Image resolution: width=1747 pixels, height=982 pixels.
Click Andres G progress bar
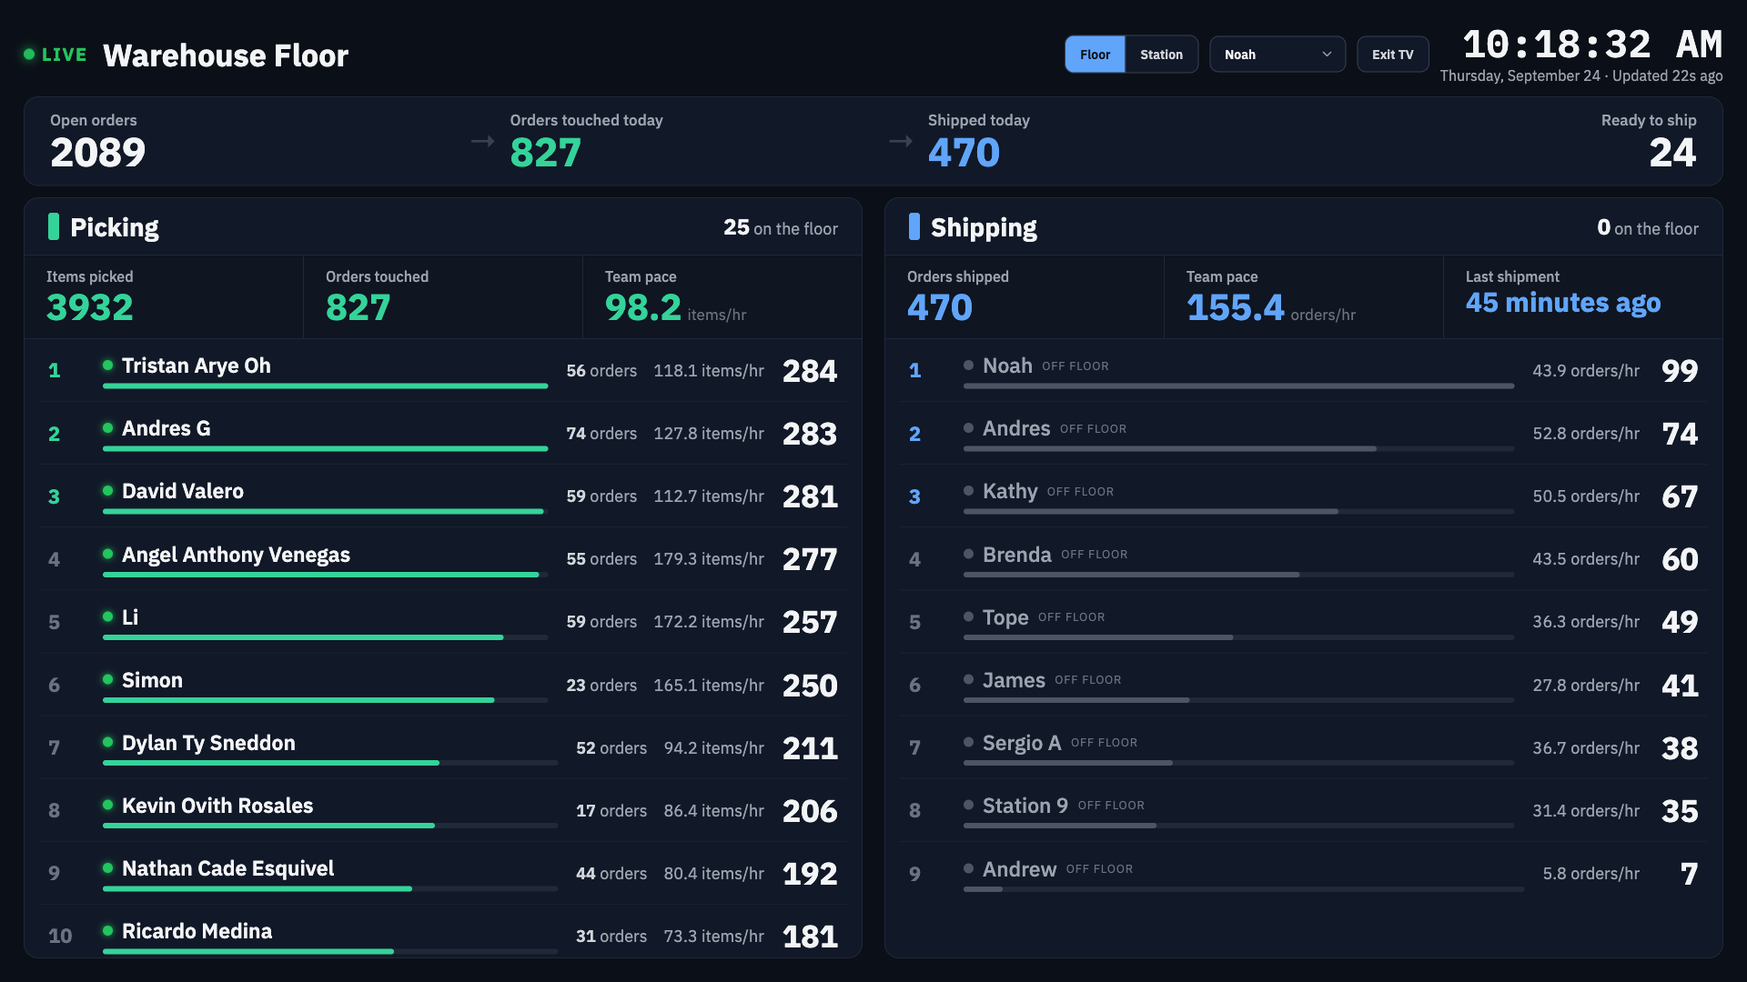(x=325, y=448)
